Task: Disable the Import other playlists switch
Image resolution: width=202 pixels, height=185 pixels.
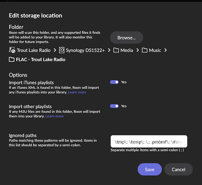Action: (114, 106)
